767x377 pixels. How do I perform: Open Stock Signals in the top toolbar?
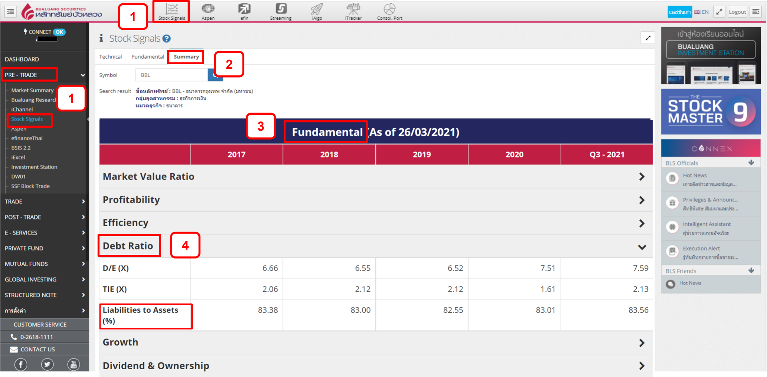172,12
